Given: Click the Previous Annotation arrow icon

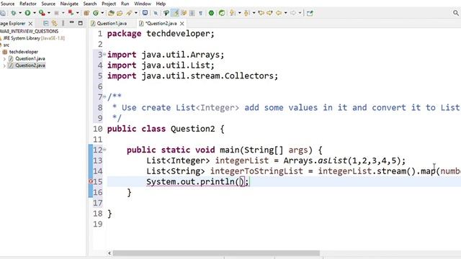Looking at the screenshot, I should pyautogui.click(x=246, y=13).
